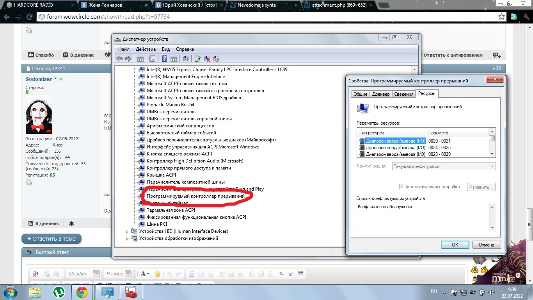Click the Forward arrow in Device Manager toolbar
This screenshot has width=533, height=300.
pos(128,59)
